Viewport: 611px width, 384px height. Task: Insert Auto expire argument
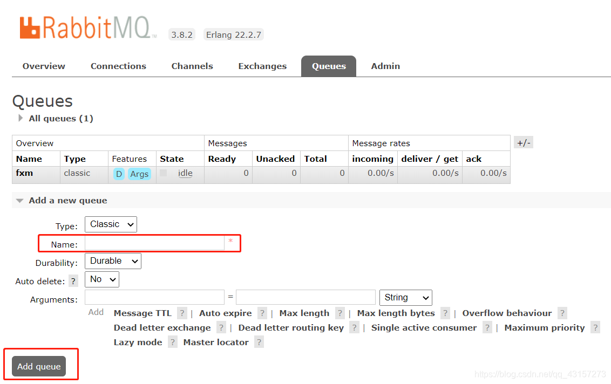pos(225,313)
